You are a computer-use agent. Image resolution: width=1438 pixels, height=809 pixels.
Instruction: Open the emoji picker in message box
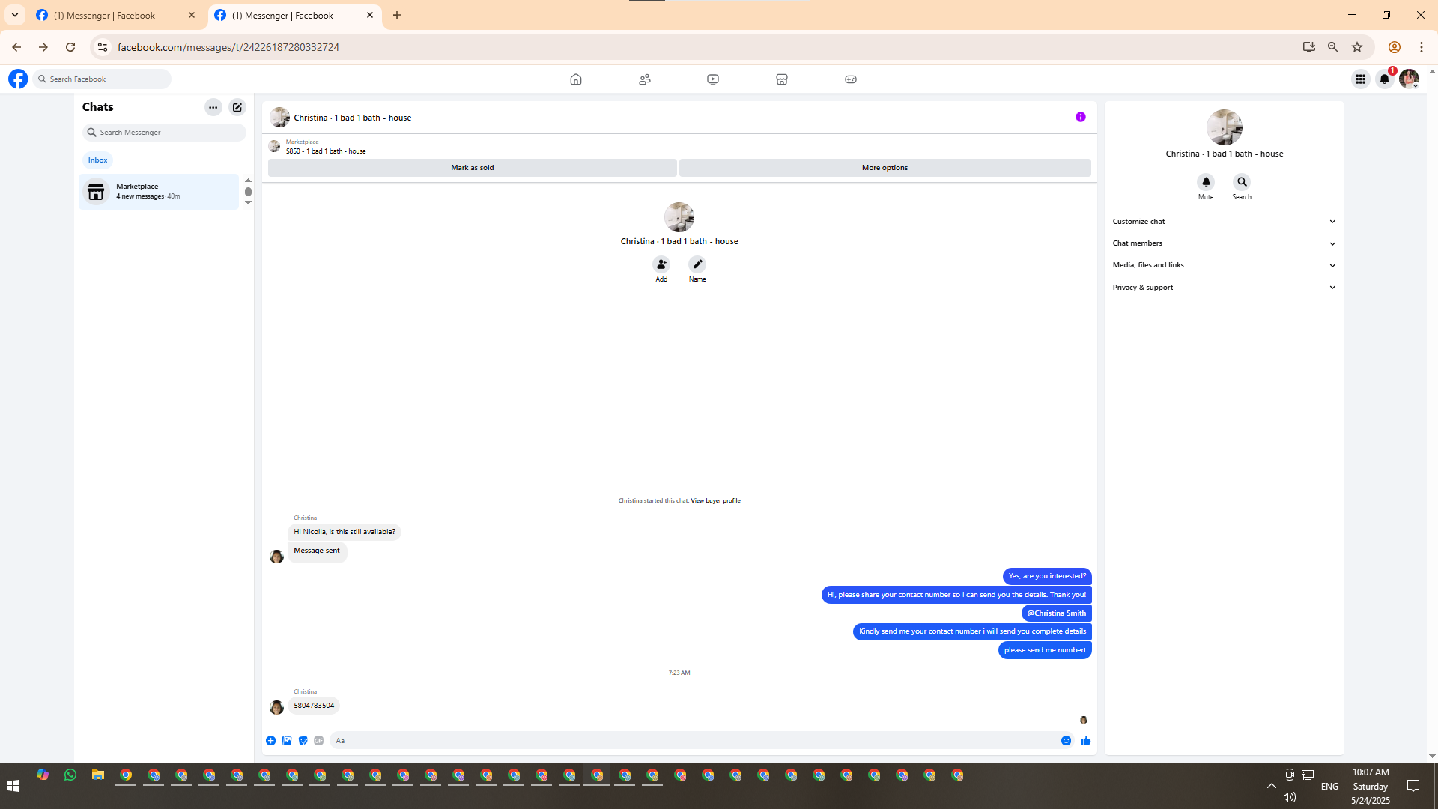pos(1066,741)
